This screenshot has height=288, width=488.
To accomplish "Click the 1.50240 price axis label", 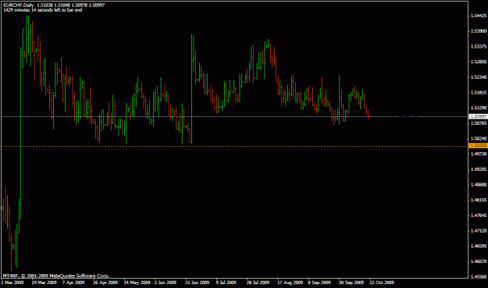I will tap(479, 139).
